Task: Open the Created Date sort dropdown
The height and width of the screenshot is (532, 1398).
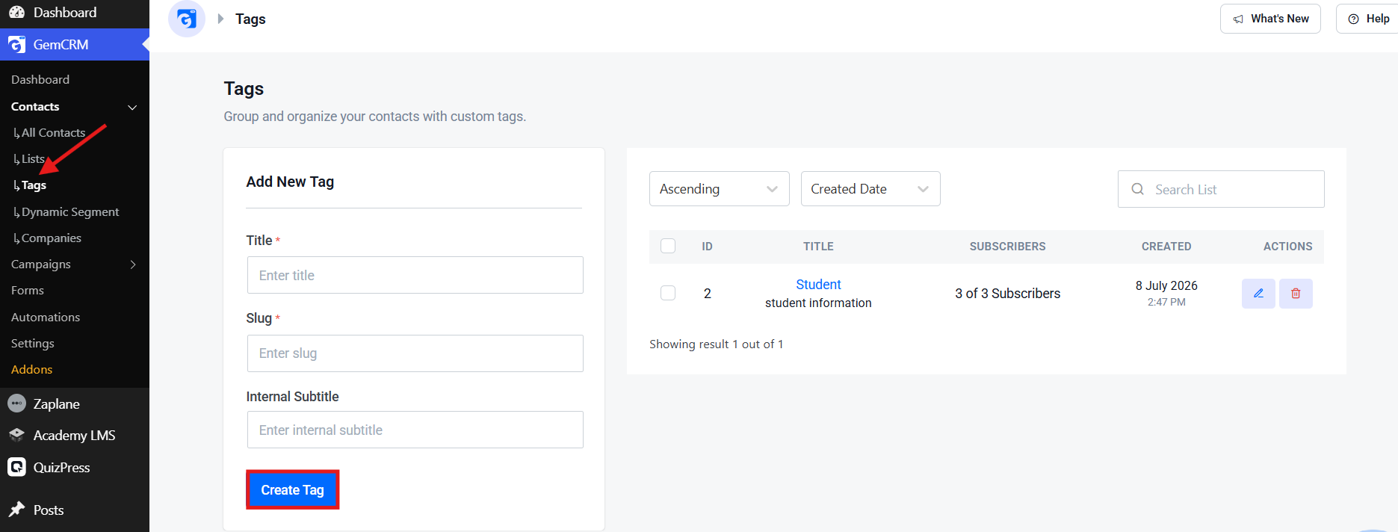Action: coord(870,189)
